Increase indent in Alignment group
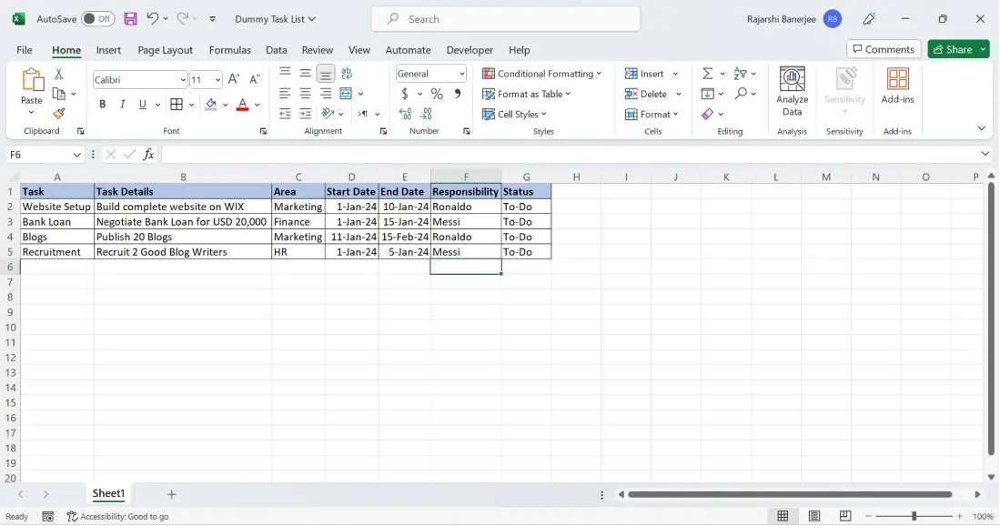This screenshot has width=1000, height=526. tap(306, 114)
